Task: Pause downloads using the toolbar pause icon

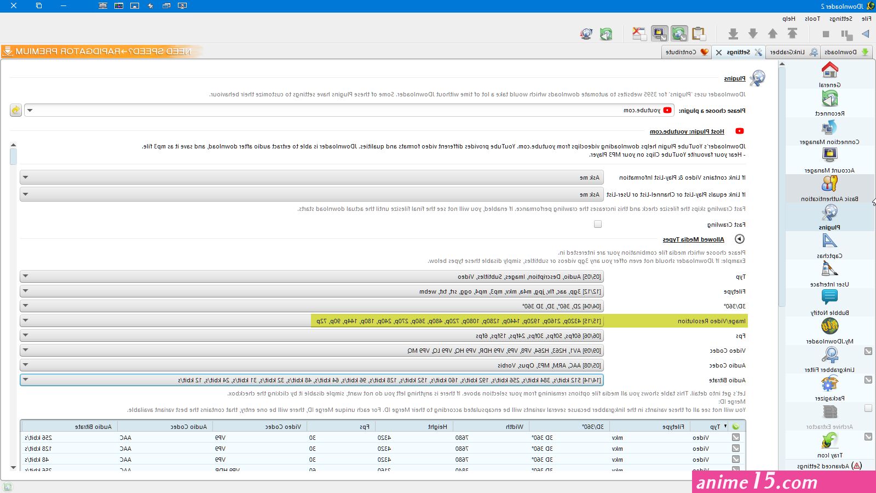Action: pos(847,35)
